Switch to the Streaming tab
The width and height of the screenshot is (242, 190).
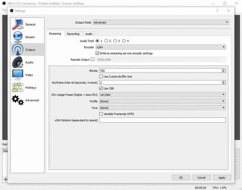55,34
